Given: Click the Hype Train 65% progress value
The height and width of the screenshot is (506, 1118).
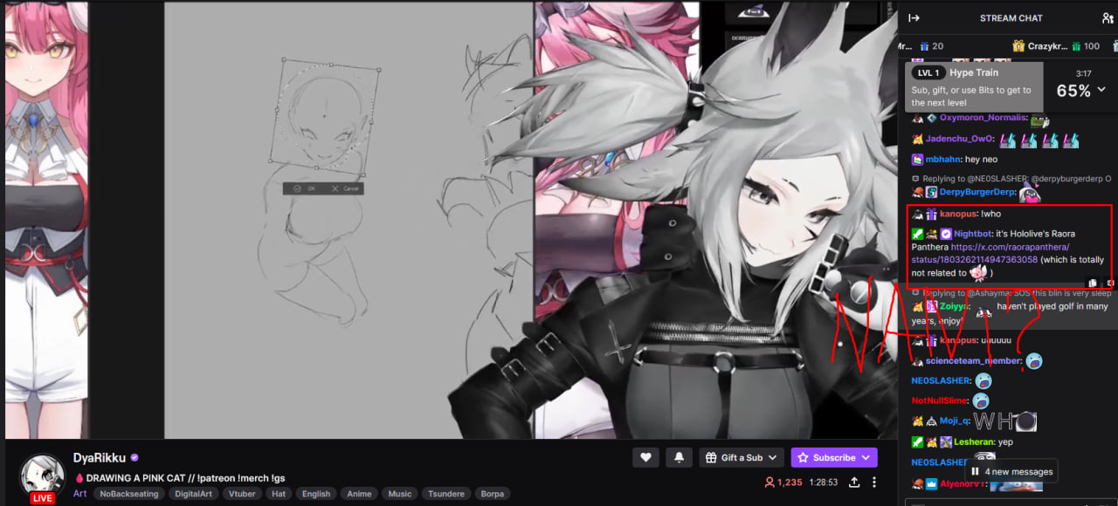Looking at the screenshot, I should coord(1073,91).
